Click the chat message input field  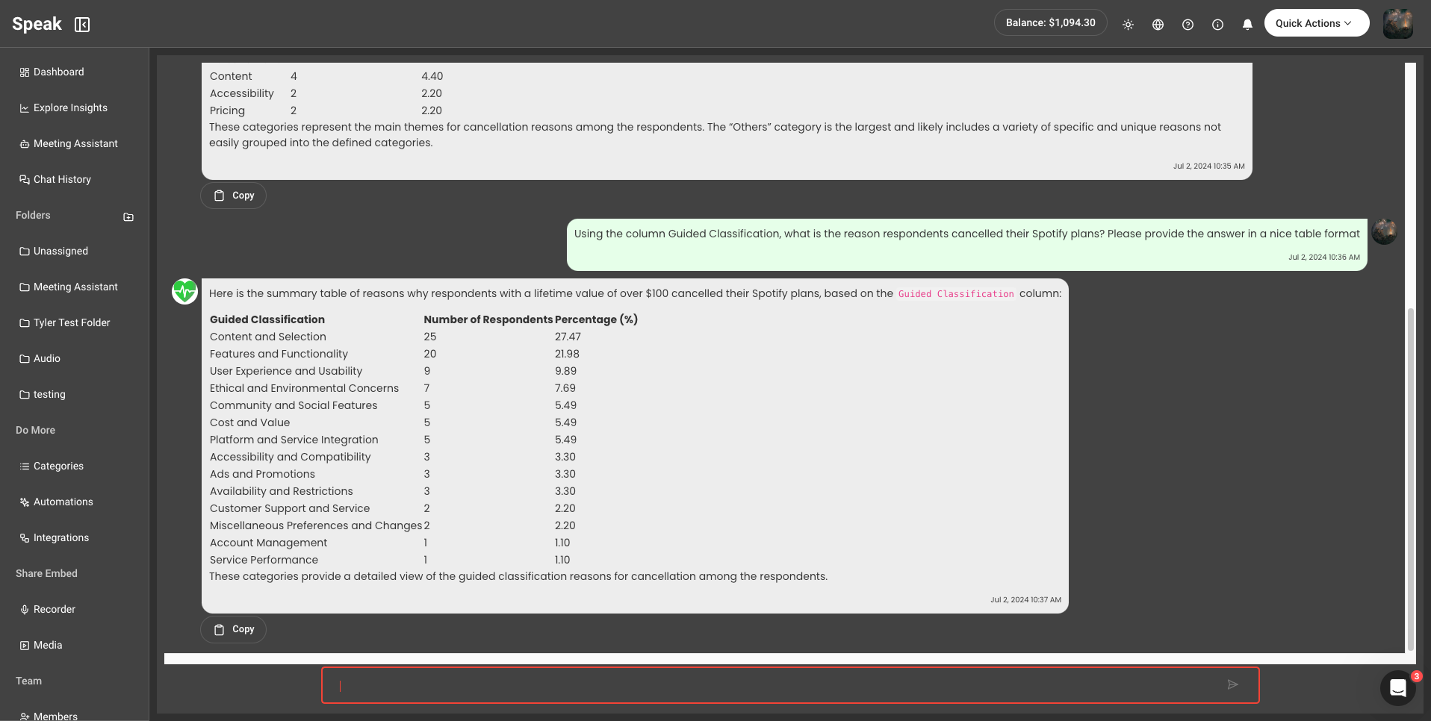pos(777,685)
